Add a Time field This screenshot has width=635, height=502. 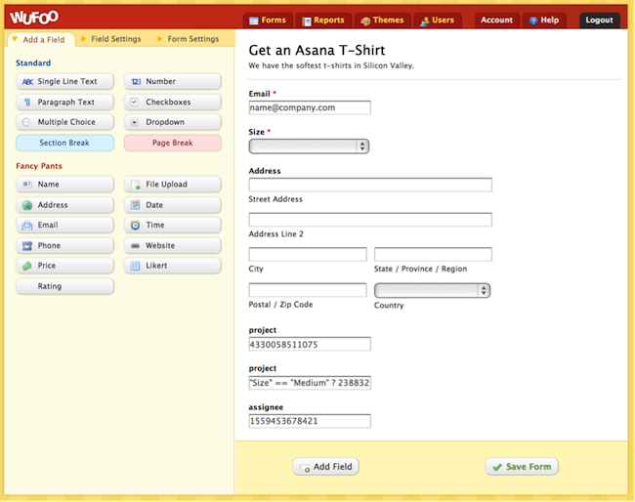click(x=173, y=225)
